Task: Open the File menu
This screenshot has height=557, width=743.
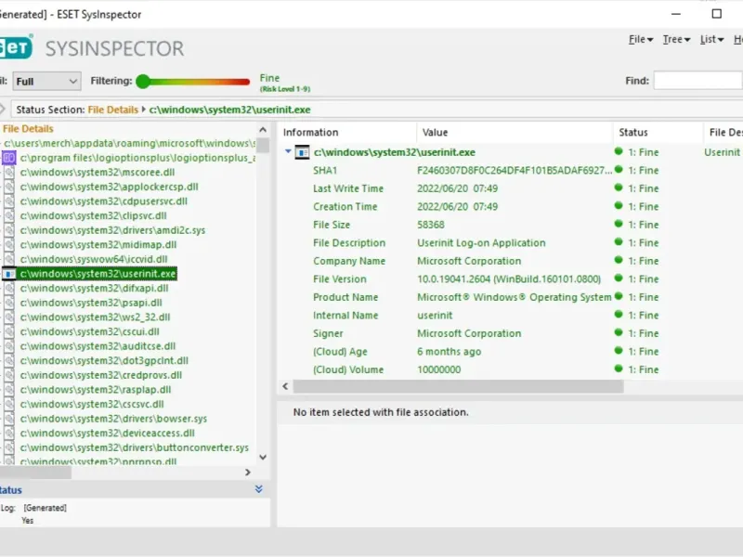Action: pyautogui.click(x=641, y=40)
